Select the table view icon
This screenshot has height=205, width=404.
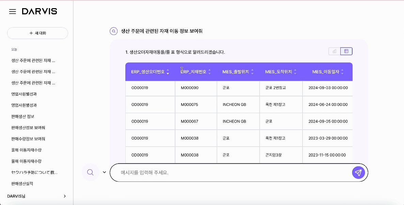[346, 51]
